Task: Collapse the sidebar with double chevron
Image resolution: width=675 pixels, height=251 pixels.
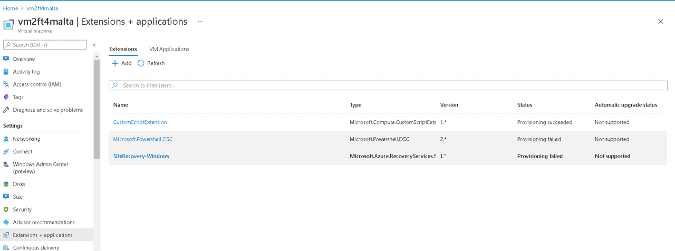Action: coord(94,45)
